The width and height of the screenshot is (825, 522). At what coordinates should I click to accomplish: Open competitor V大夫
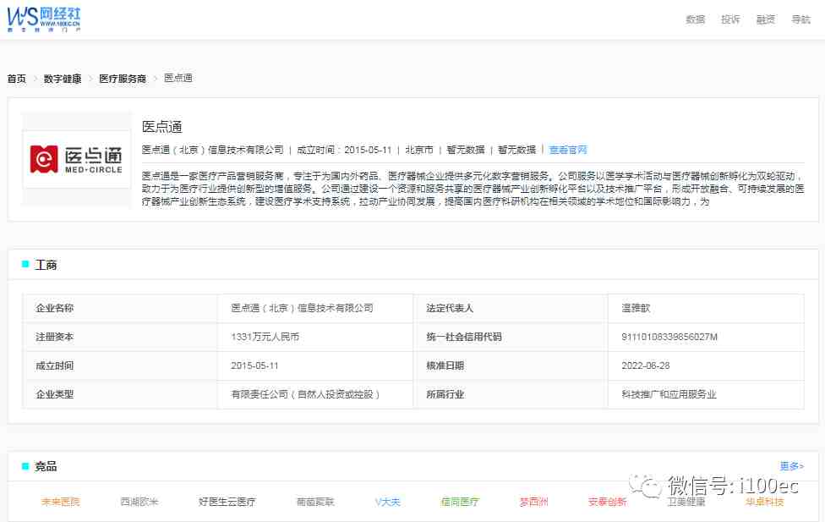[388, 502]
